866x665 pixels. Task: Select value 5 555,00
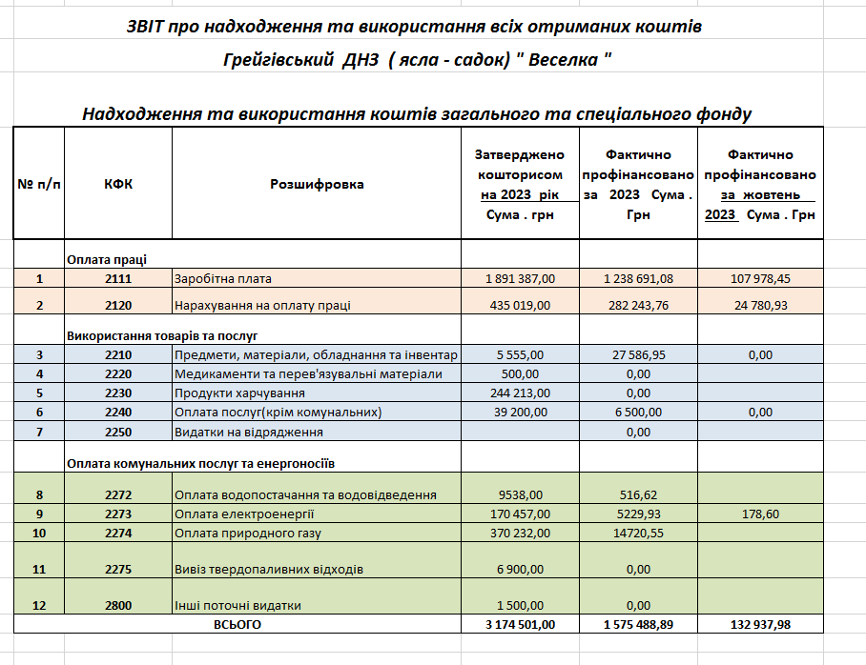pyautogui.click(x=520, y=354)
